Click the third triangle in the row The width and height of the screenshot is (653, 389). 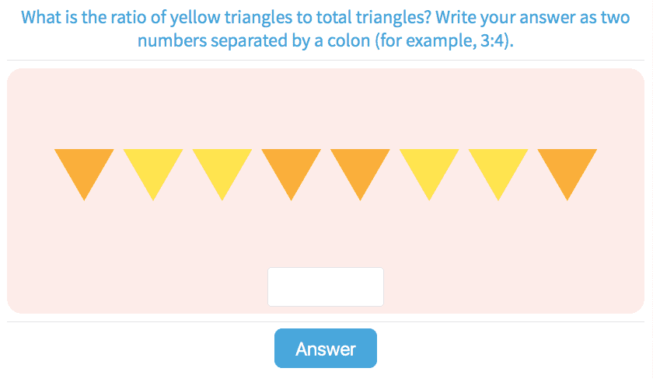click(x=222, y=168)
